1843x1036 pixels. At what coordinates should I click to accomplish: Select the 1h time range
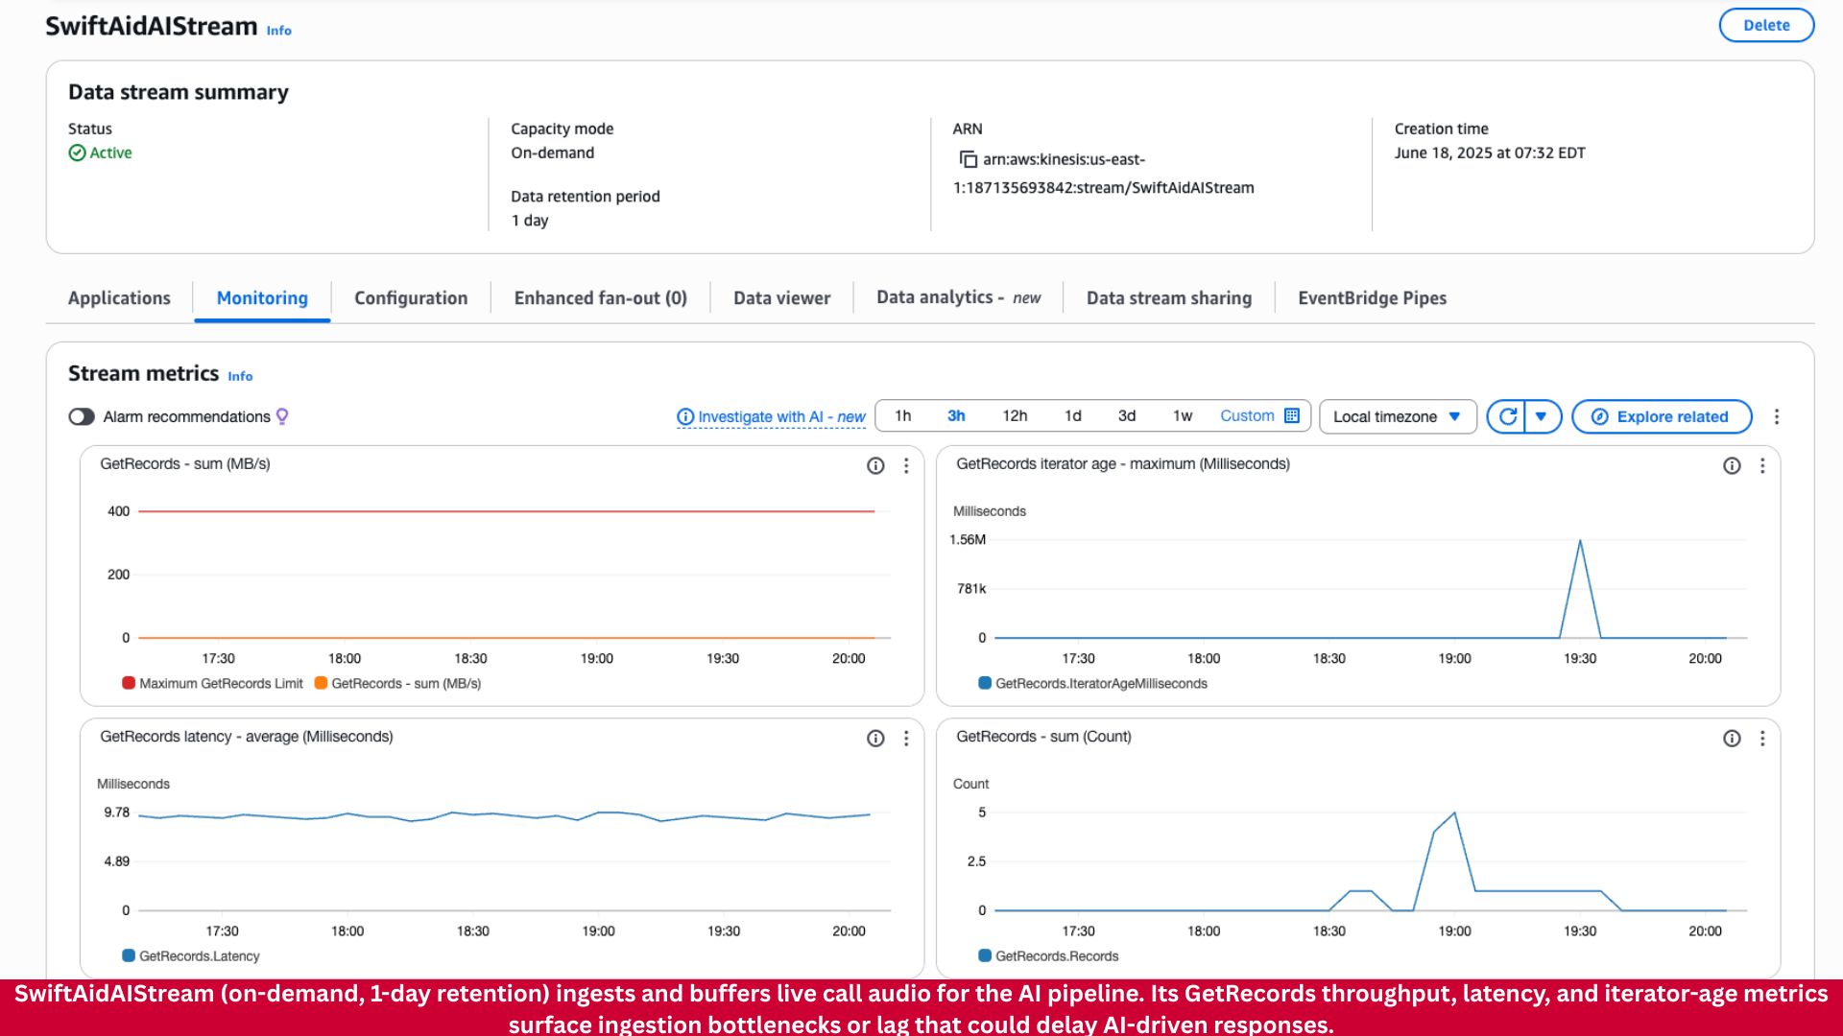[902, 415]
